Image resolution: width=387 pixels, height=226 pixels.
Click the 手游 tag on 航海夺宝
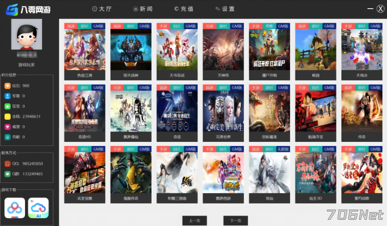tap(302, 88)
